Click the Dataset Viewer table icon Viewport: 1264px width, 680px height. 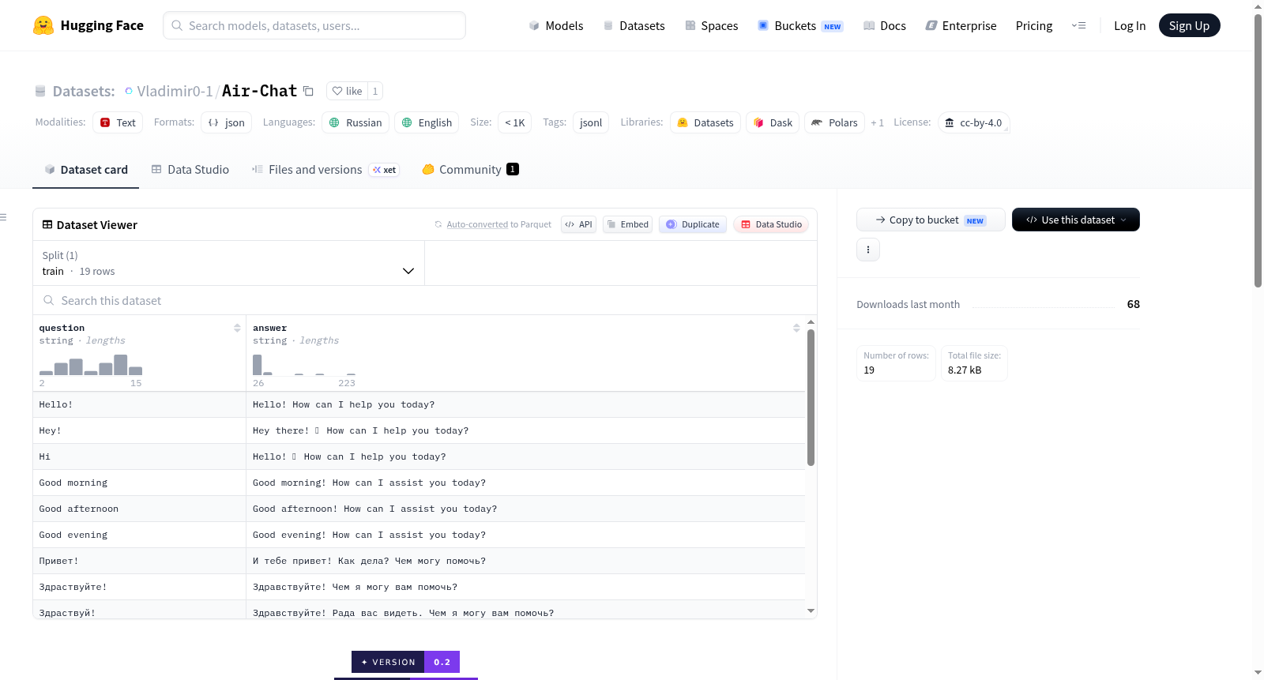47,225
